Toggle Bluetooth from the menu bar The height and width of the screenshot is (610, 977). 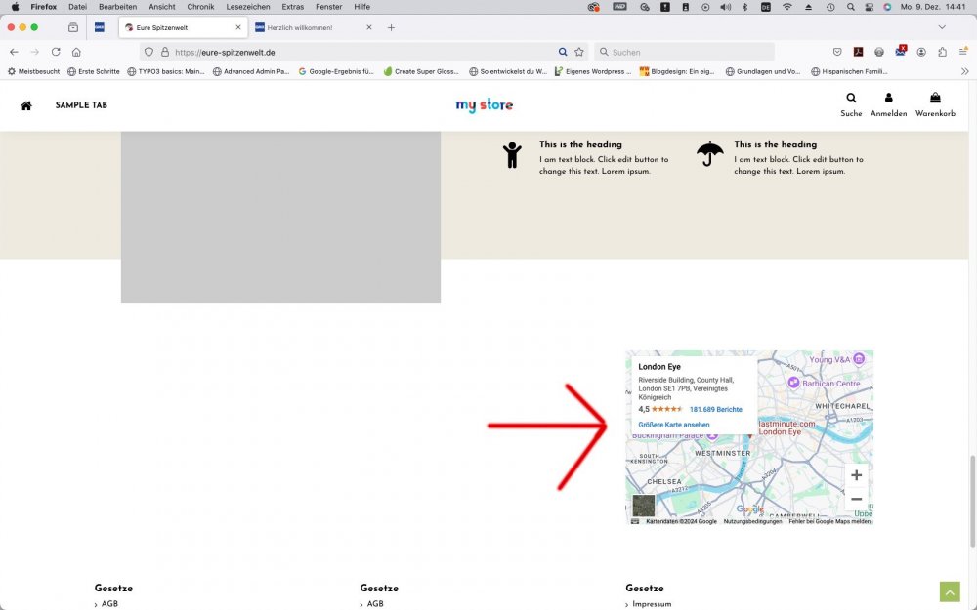tap(745, 7)
